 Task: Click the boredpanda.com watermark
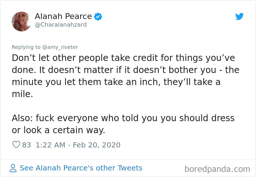[217, 169]
